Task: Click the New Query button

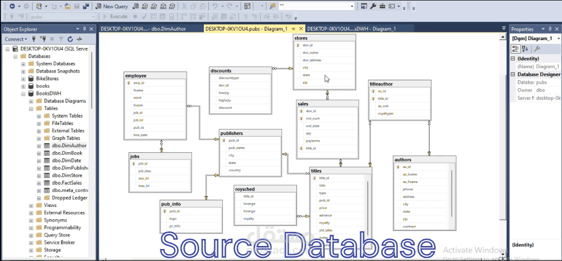Action: point(112,7)
